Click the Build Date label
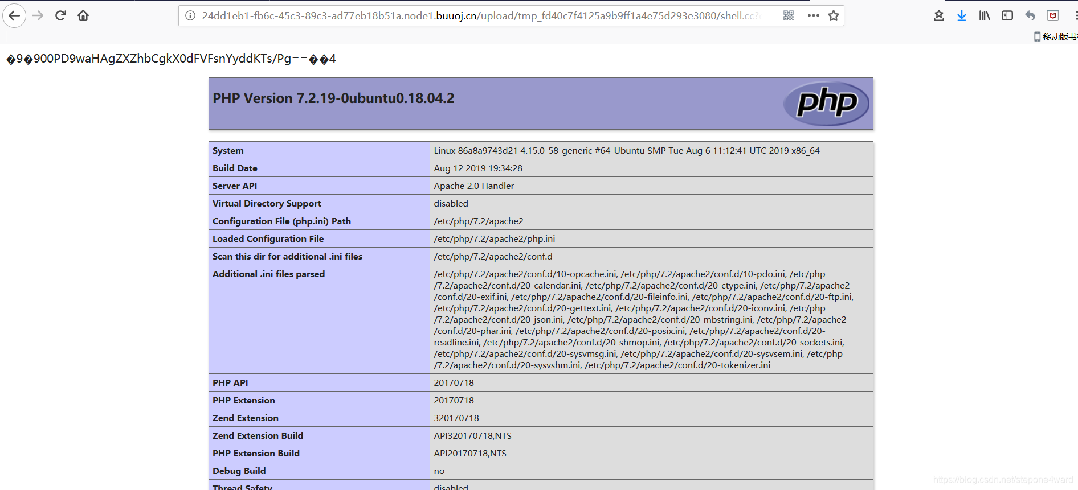The height and width of the screenshot is (490, 1078). point(235,168)
